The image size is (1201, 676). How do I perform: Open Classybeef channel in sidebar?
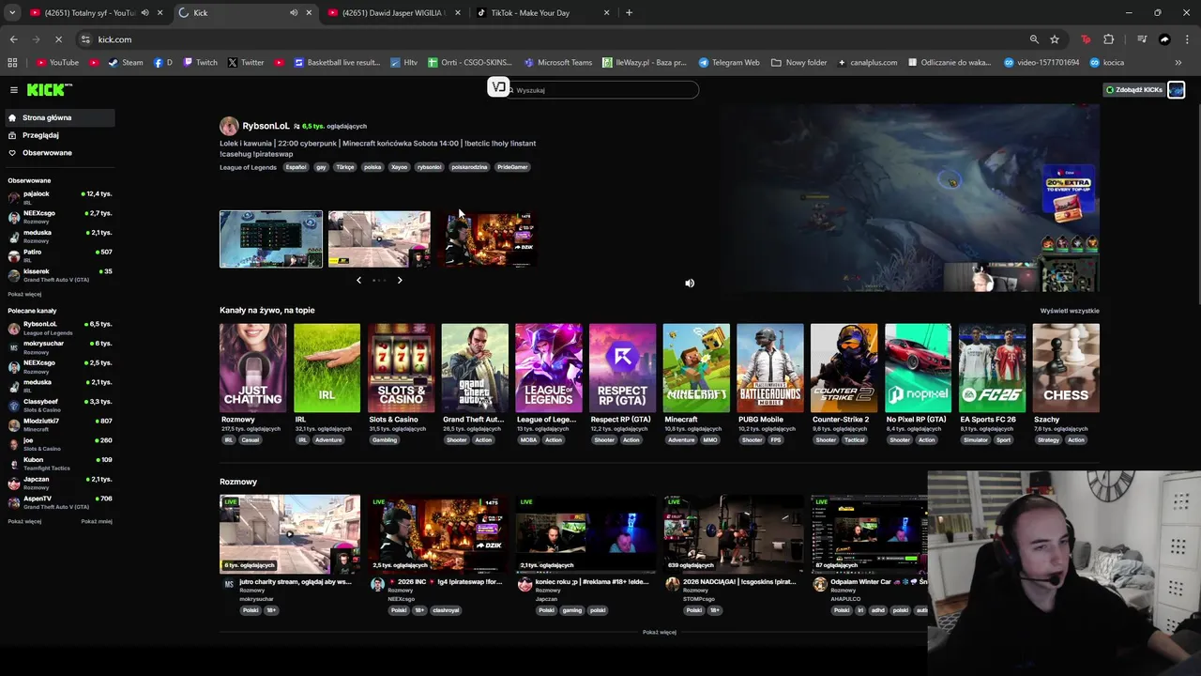click(x=60, y=405)
